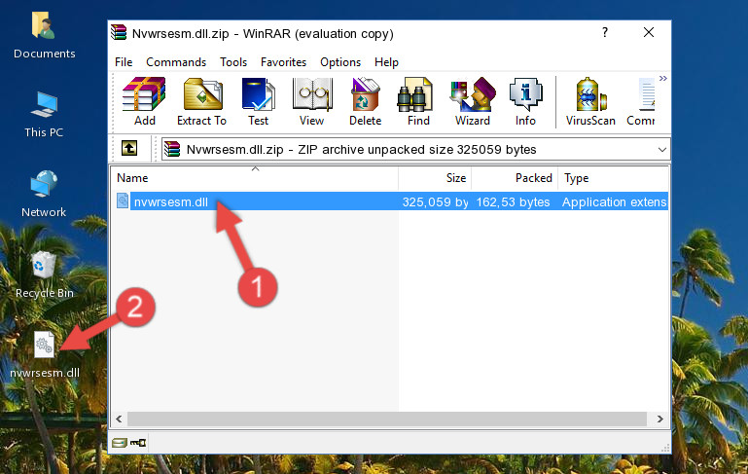This screenshot has height=474, width=748.
Task: Open the View file tool
Action: click(x=312, y=101)
